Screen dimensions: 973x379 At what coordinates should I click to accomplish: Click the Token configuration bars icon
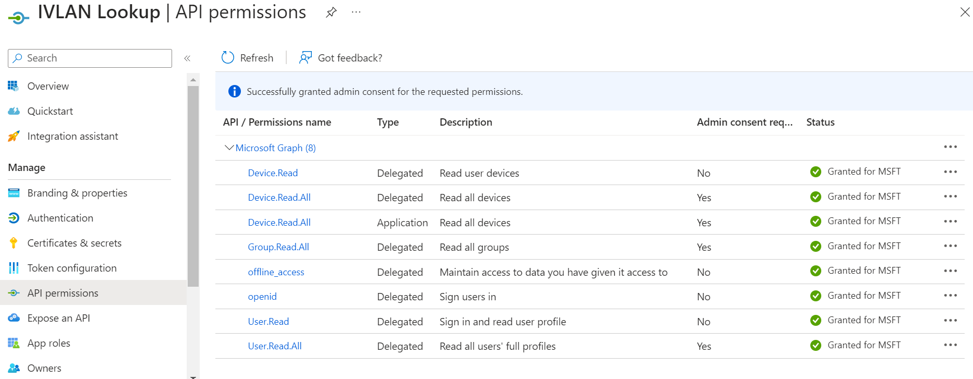tap(14, 268)
